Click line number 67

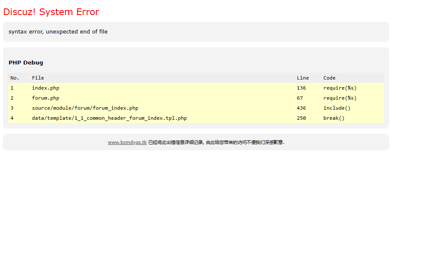(x=300, y=98)
